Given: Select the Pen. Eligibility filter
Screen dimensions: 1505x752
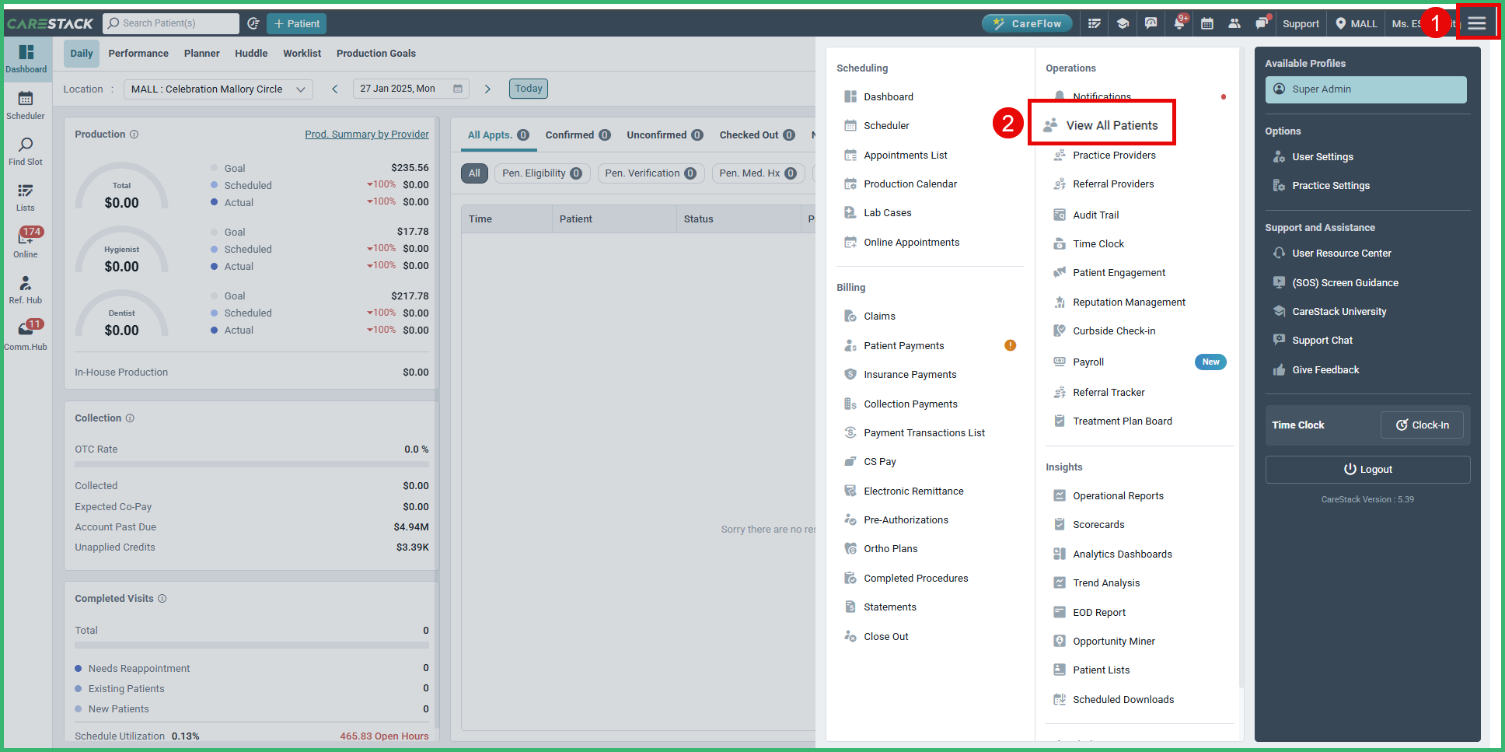Looking at the screenshot, I should pos(542,173).
